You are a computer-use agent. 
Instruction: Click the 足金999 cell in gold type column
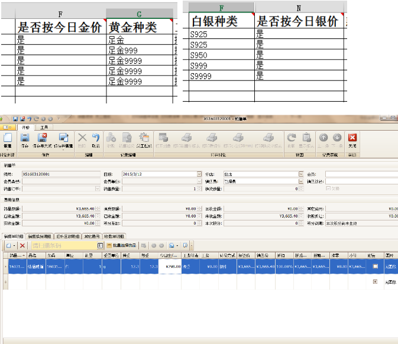point(139,50)
